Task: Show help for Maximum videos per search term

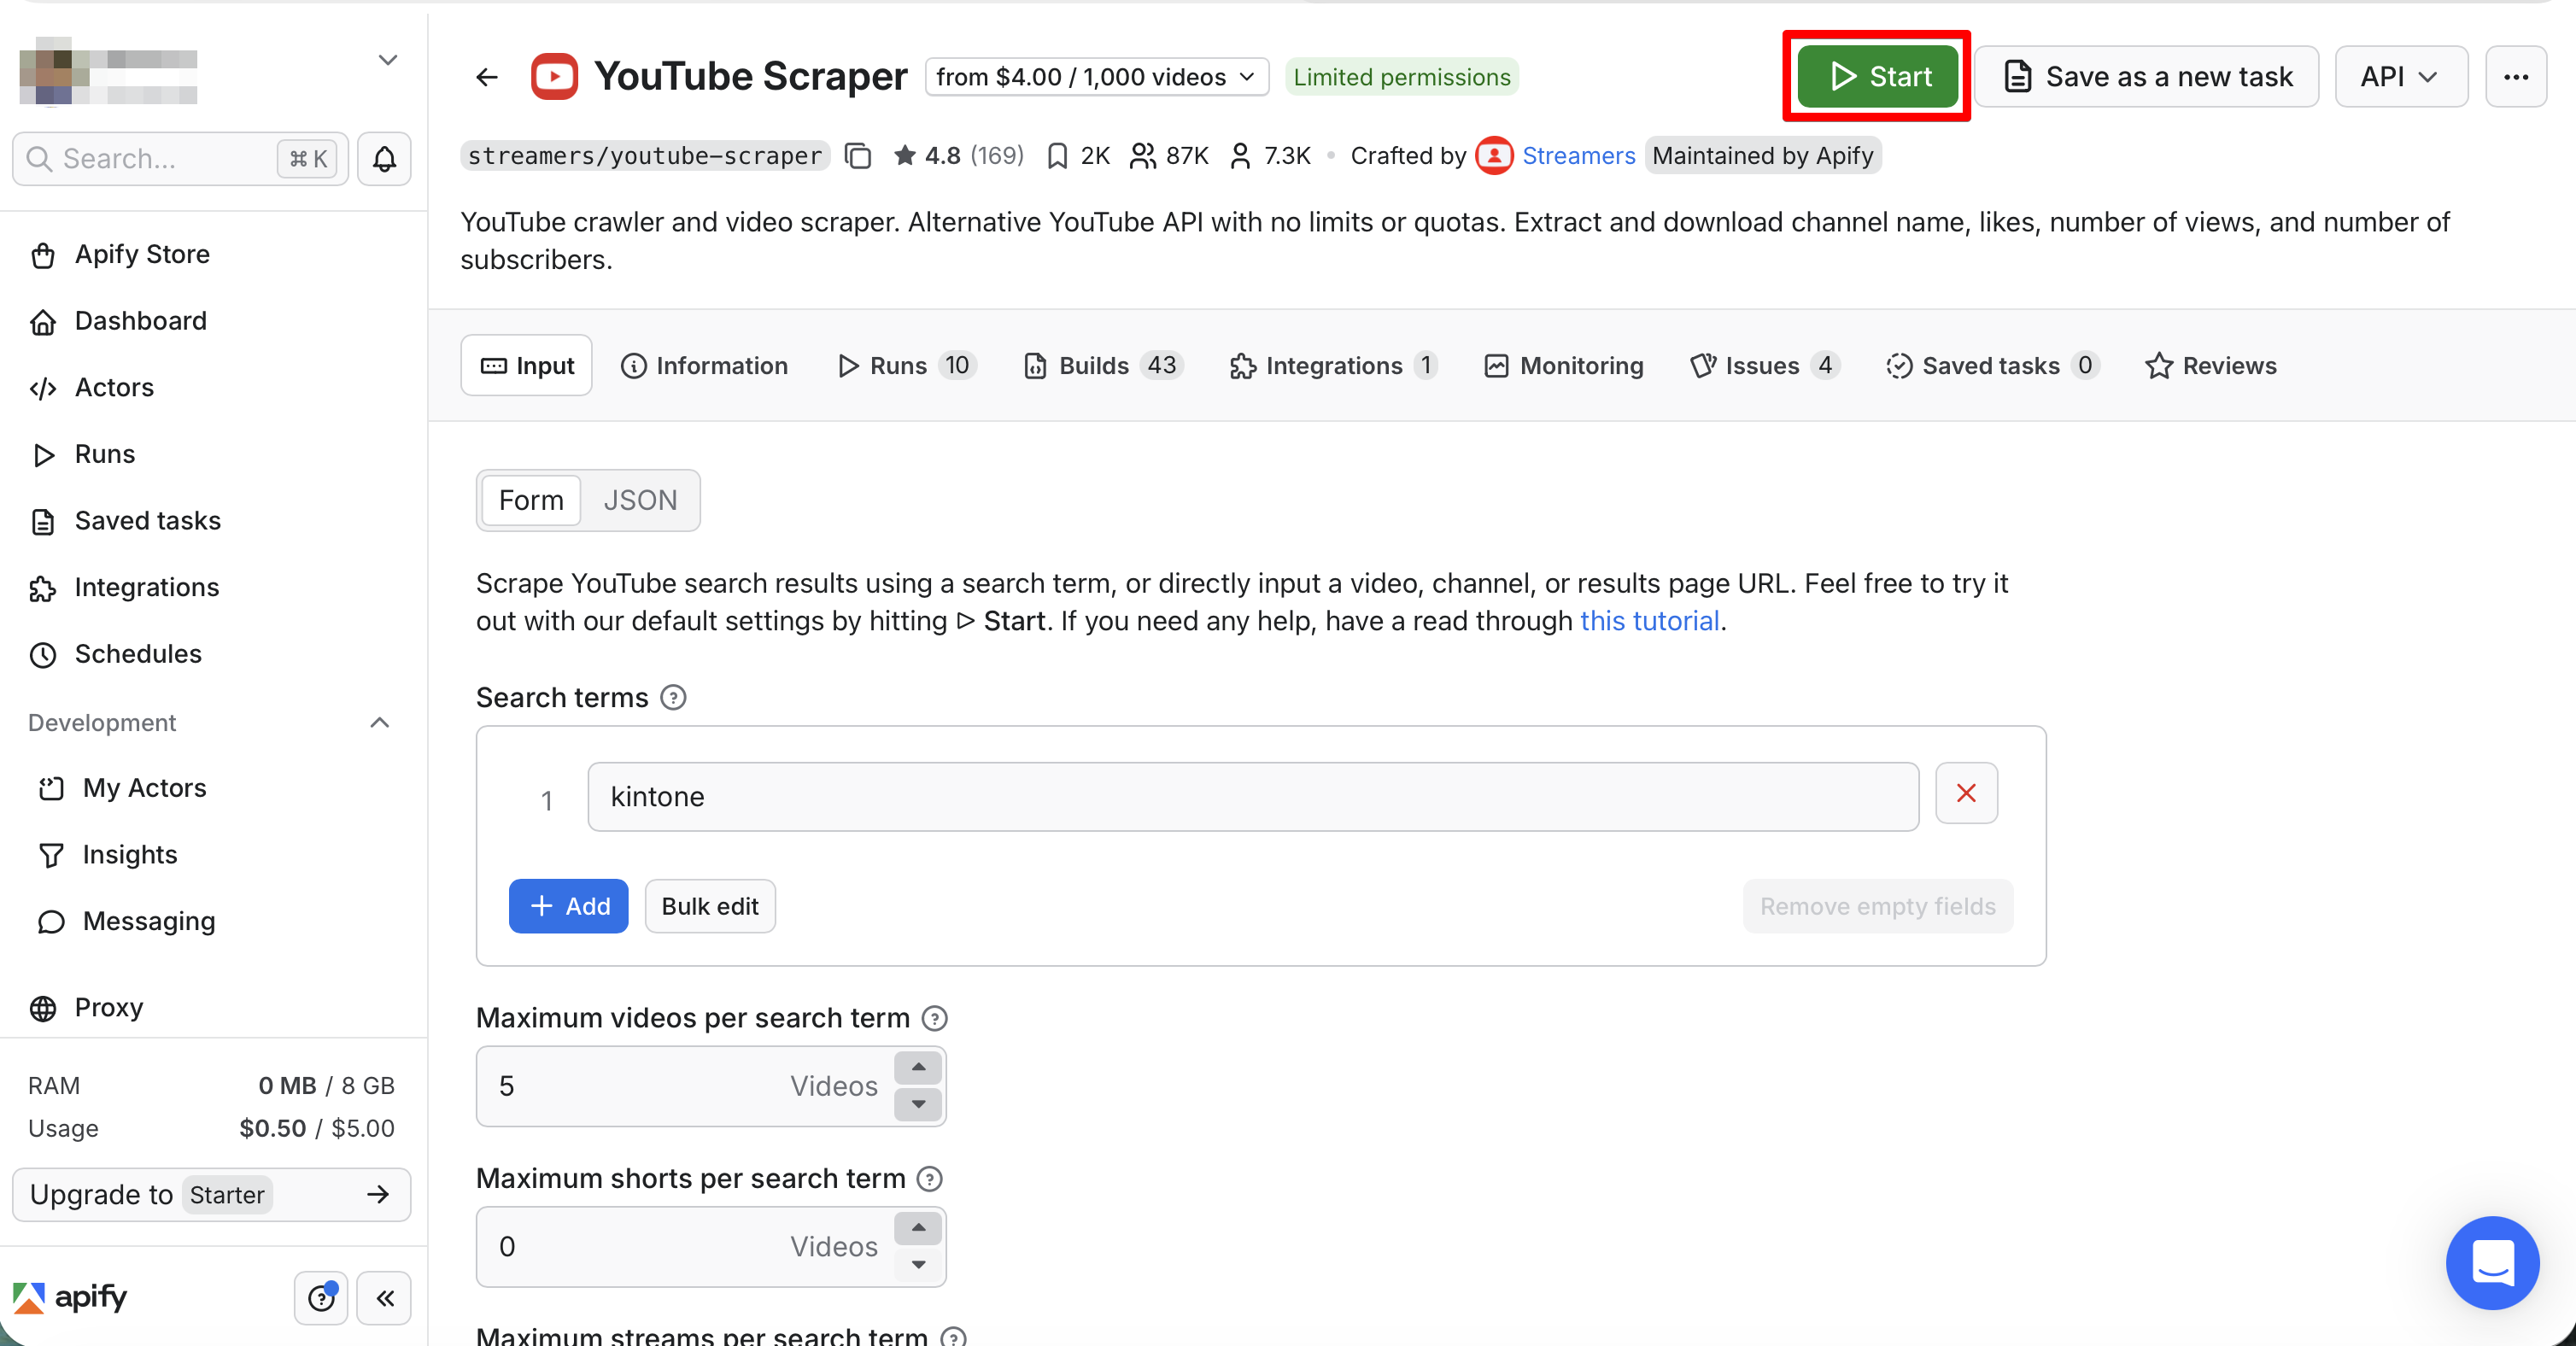Action: click(x=935, y=1018)
